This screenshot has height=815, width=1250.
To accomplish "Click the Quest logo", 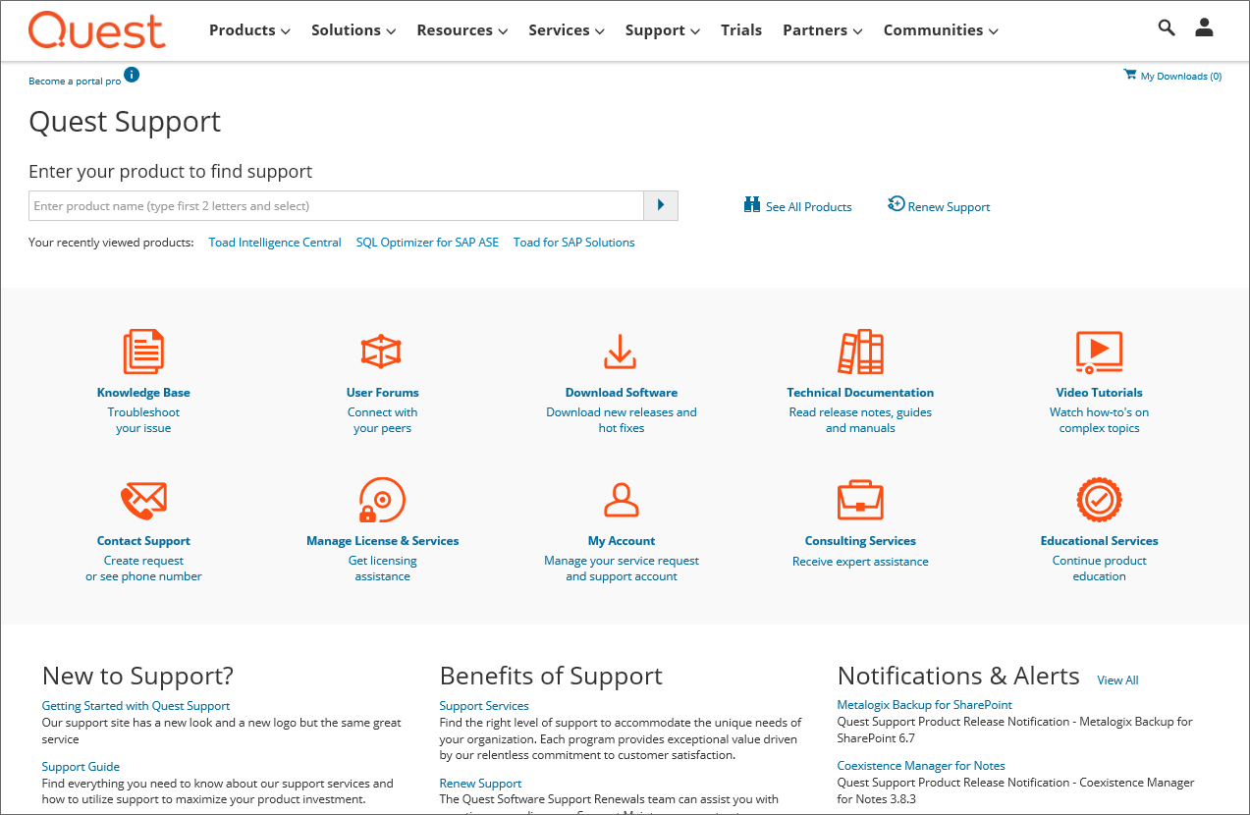I will [x=97, y=30].
